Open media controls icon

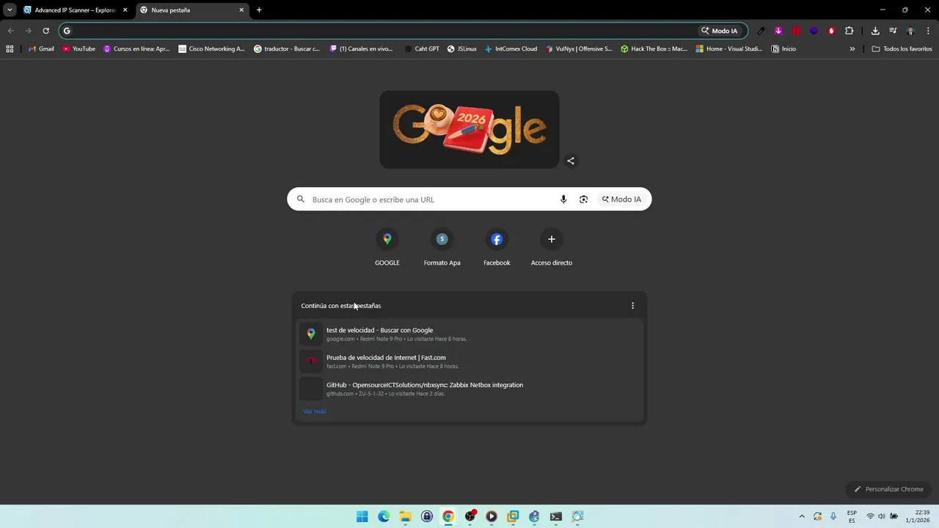tap(893, 31)
